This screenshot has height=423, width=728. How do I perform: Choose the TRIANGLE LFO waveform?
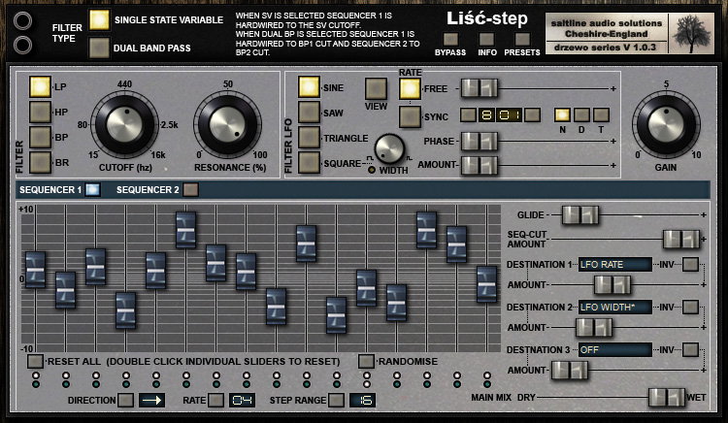(310, 138)
